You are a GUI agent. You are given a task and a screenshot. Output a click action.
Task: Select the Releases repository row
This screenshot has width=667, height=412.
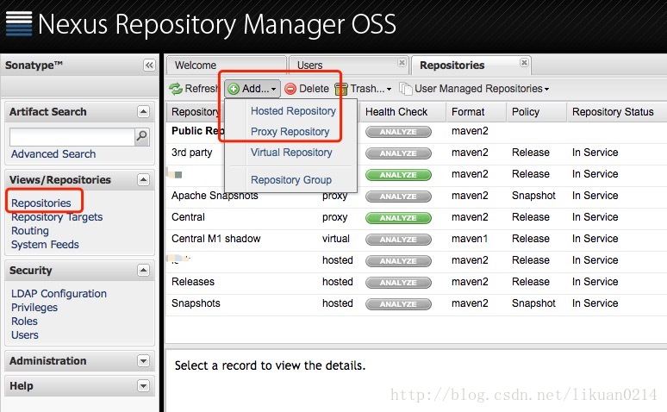point(416,282)
